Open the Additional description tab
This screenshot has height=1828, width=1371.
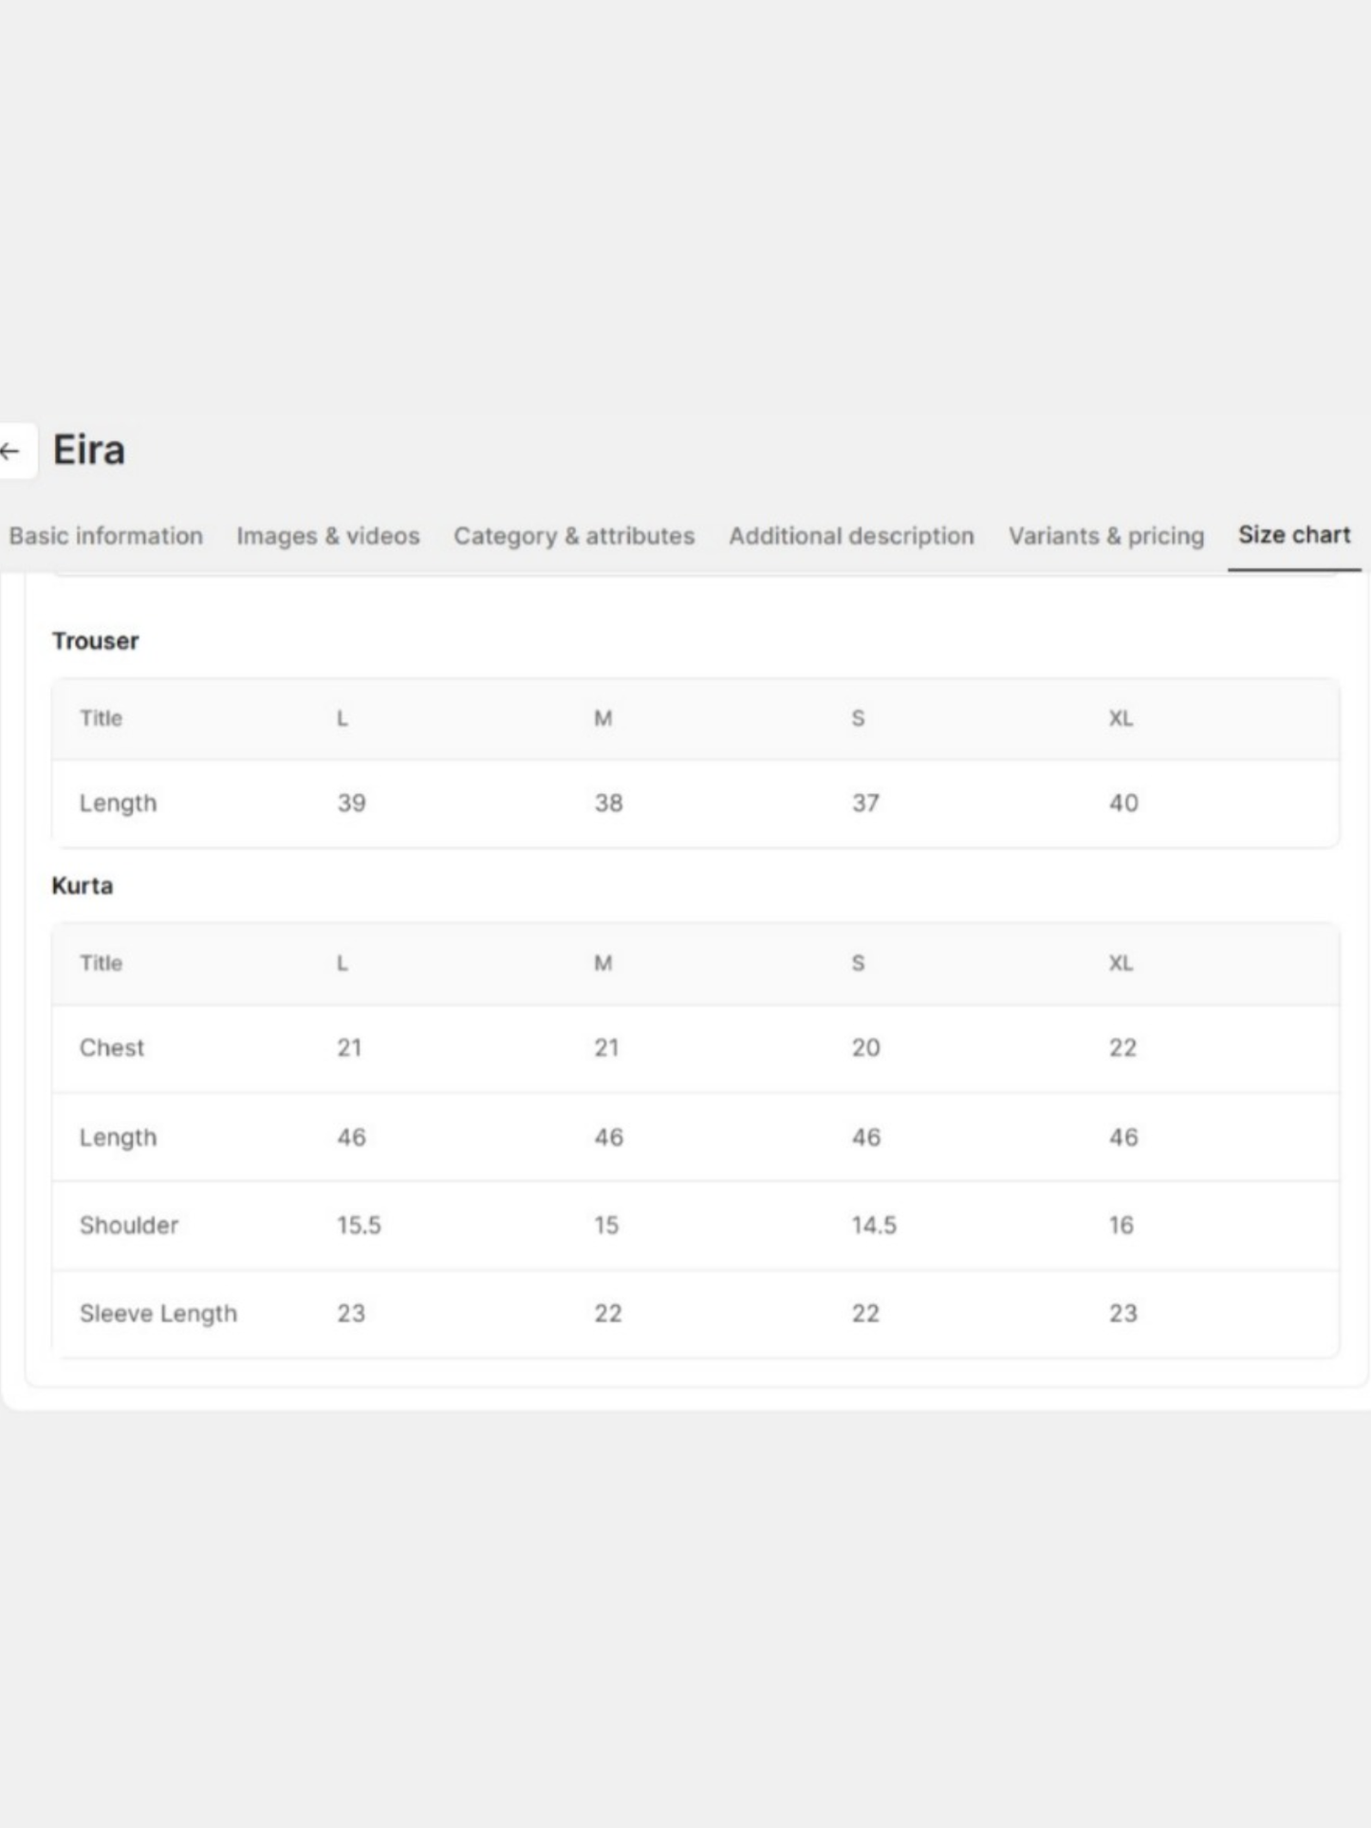[851, 536]
